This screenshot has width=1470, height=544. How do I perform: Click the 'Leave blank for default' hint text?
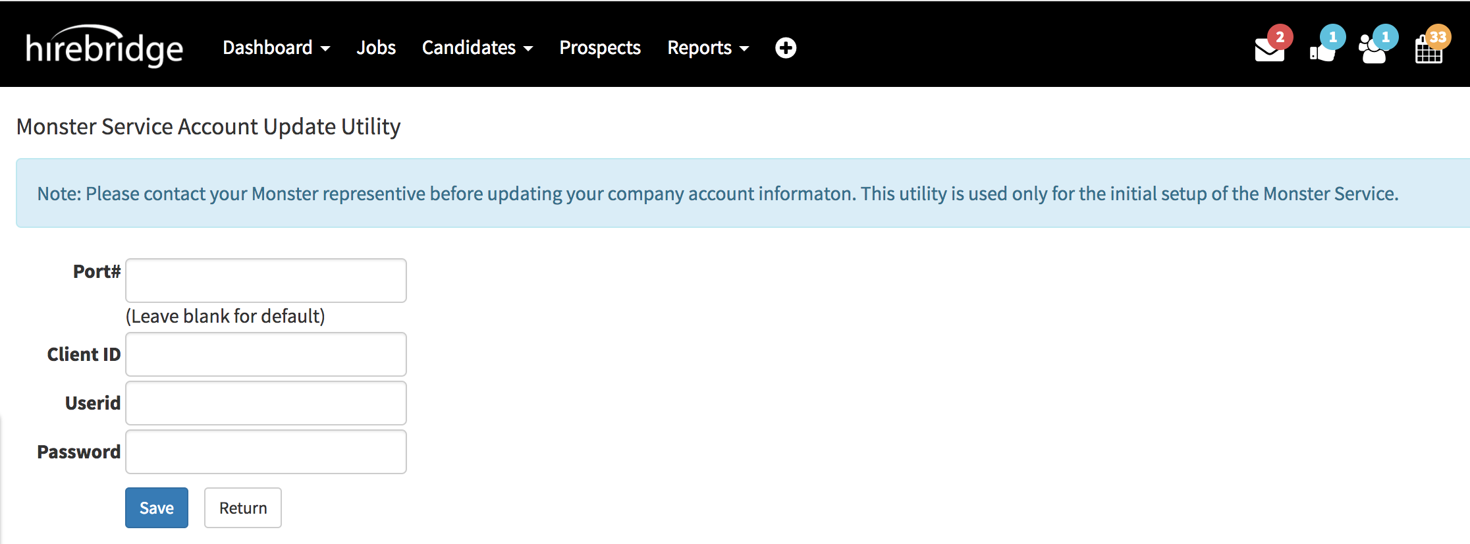point(225,317)
